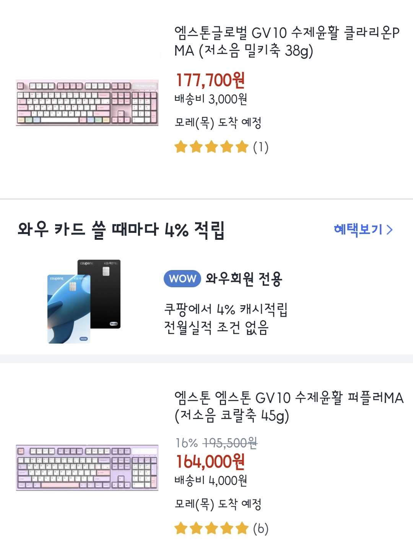Click the 배송비 3,000원 shipping fee text

point(211,99)
